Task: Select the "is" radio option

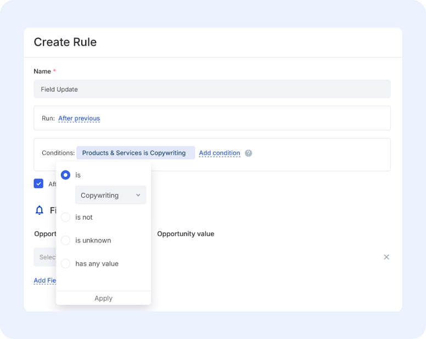Action: click(66, 175)
